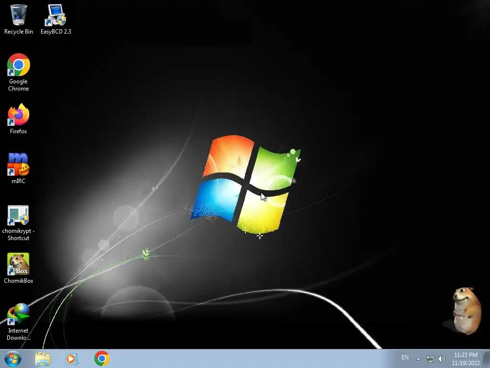Screen dimensions: 490x368
Task: Open the Windows Start menu orb
Action: click(x=13, y=358)
